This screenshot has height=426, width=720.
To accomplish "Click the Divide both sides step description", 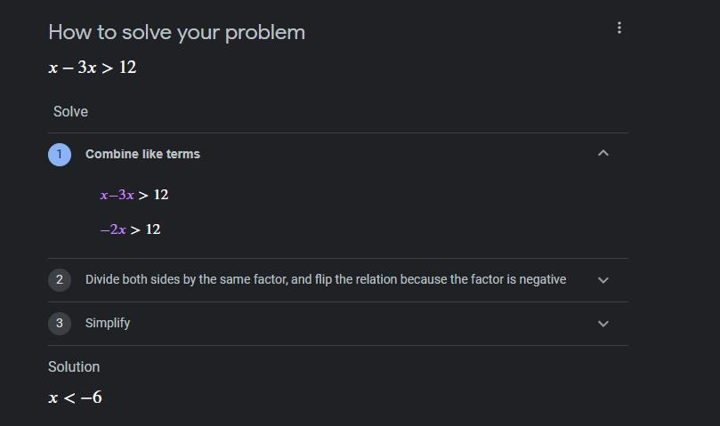I will [x=325, y=279].
